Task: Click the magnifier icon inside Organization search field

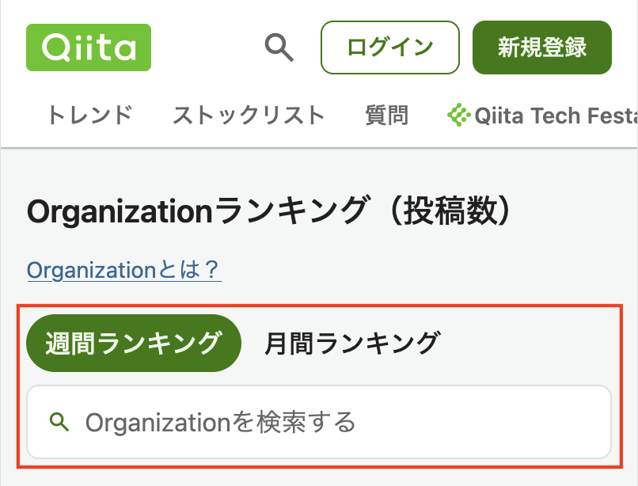Action: (x=59, y=422)
